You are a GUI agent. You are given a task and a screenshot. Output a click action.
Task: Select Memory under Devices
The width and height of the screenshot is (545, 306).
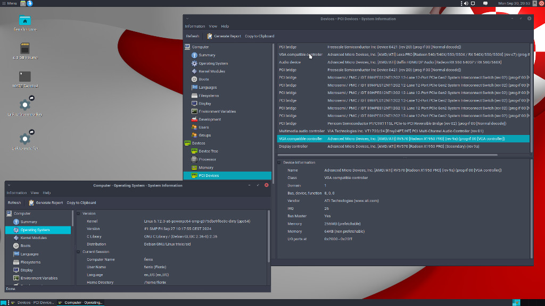[206, 167]
